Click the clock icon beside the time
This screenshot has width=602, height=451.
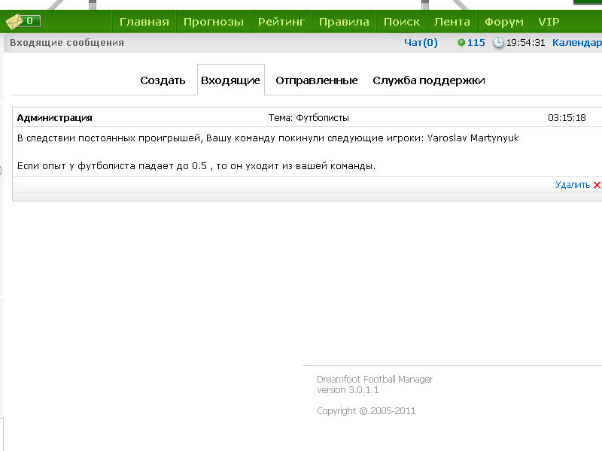coord(498,43)
